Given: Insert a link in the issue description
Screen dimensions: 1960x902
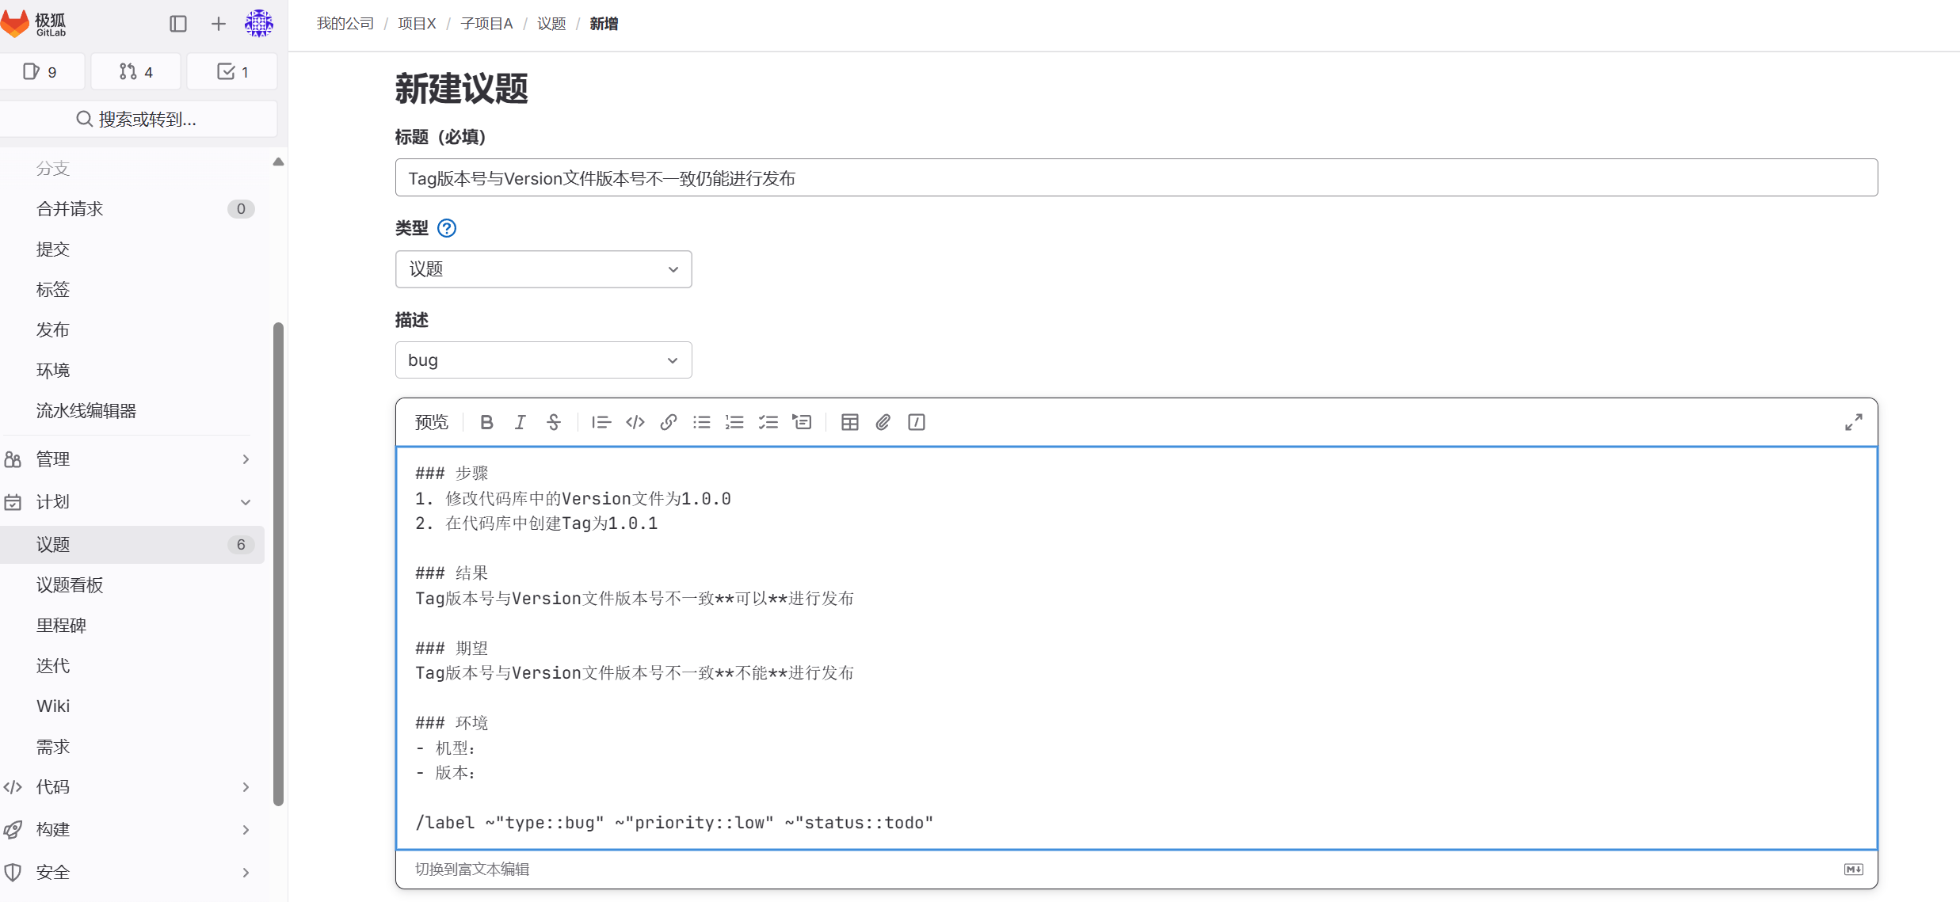Looking at the screenshot, I should pyautogui.click(x=668, y=422).
